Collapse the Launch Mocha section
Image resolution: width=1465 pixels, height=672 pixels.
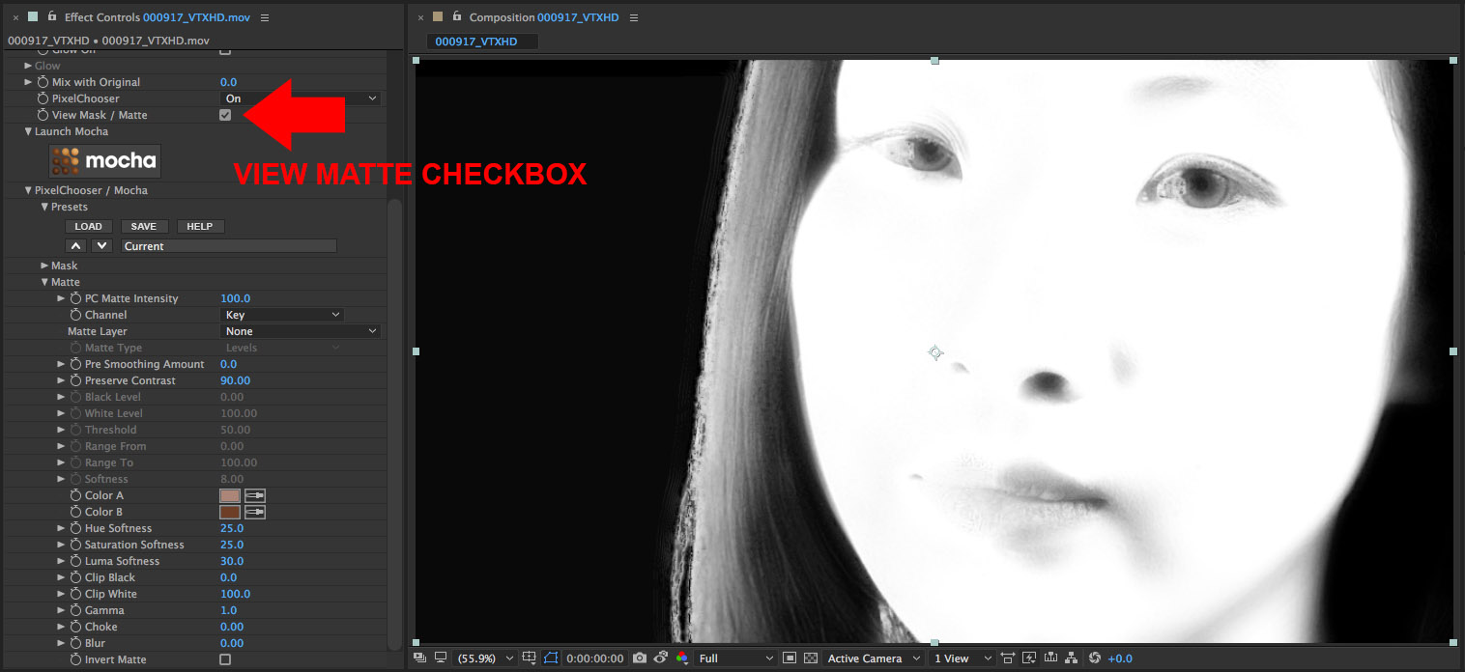tap(29, 131)
